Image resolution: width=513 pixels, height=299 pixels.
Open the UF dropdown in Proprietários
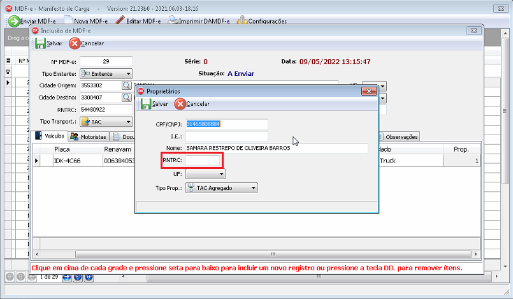(205, 173)
